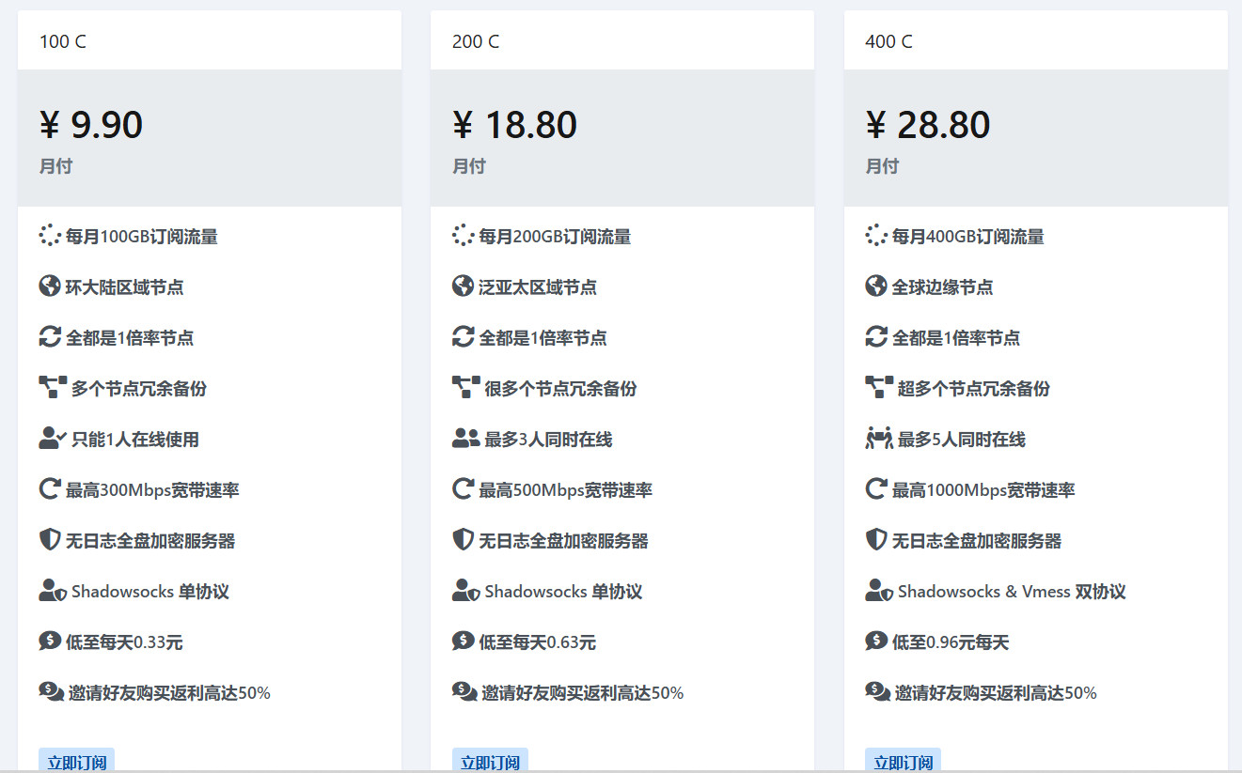Subscribe to the 100 C plan with 立即订阅
This screenshot has height=773, width=1242.
(76, 761)
